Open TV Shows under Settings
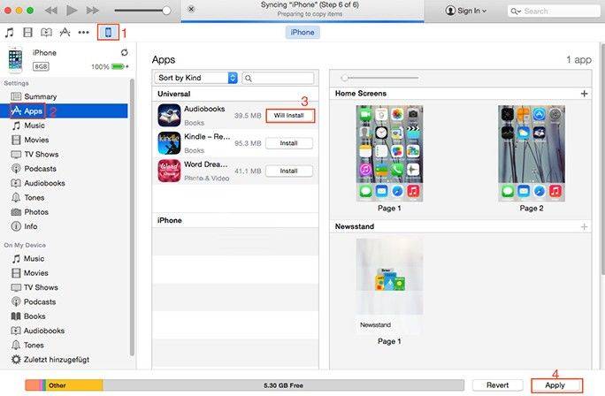Image resolution: width=605 pixels, height=396 pixels. pyautogui.click(x=64, y=154)
